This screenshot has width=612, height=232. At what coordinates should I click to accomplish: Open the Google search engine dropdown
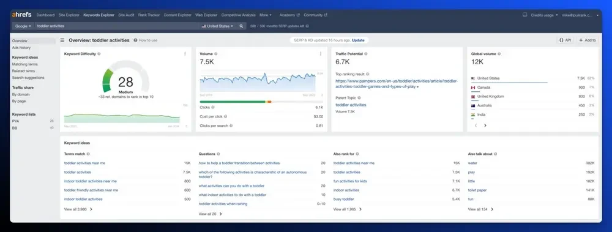click(x=23, y=26)
